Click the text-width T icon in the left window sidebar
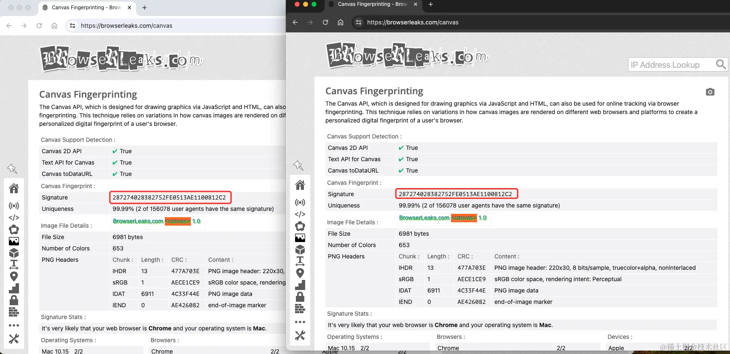Viewport: 730px width, 354px height. pos(14,264)
